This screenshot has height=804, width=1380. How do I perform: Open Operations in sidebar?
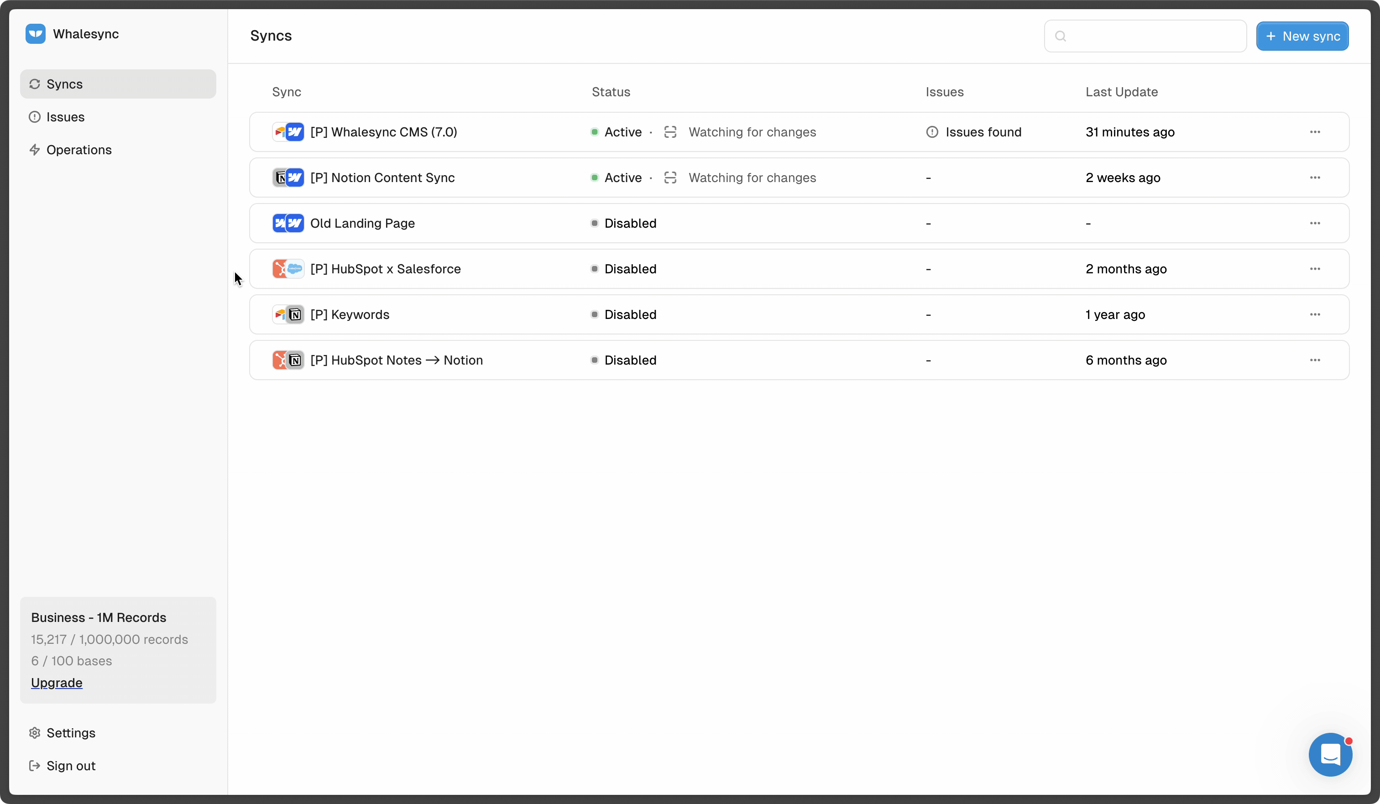(79, 150)
